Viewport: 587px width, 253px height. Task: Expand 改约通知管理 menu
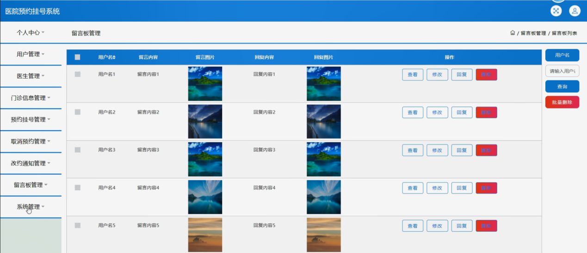31,163
